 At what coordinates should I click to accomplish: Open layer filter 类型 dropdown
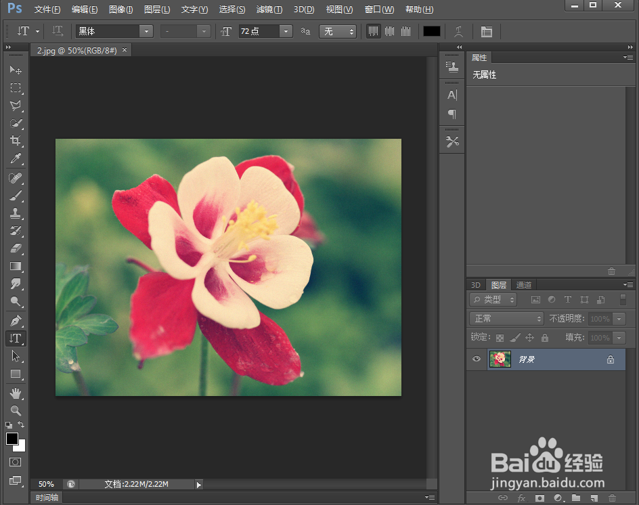tap(493, 300)
